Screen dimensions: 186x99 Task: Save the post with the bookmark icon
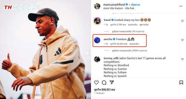[x=181, y=82]
